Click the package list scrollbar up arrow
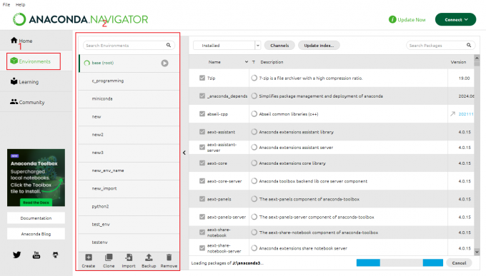The height and width of the screenshot is (276, 486). 477,58
